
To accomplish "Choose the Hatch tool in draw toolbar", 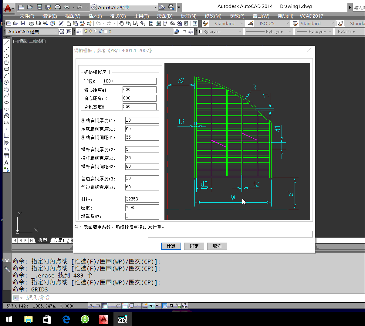I will (6, 136).
